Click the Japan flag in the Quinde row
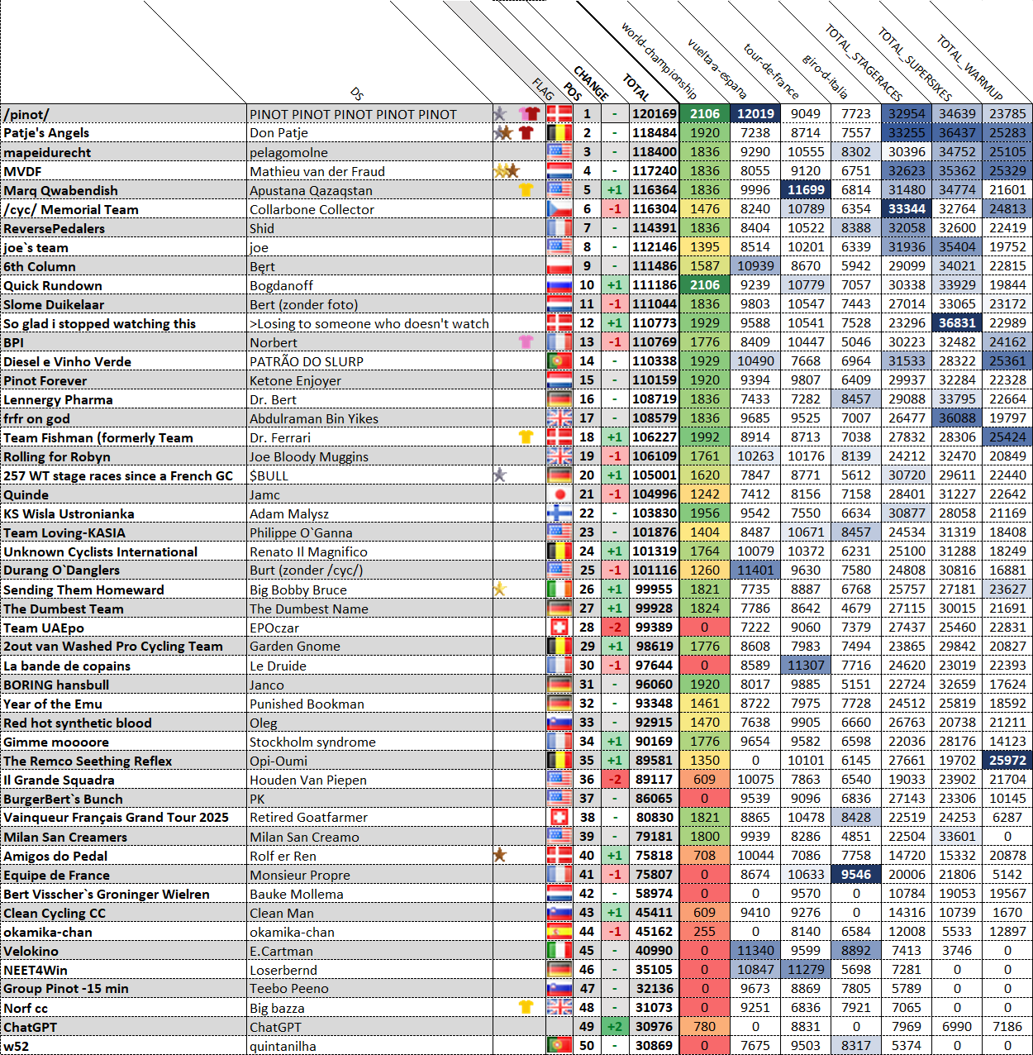 click(x=559, y=494)
